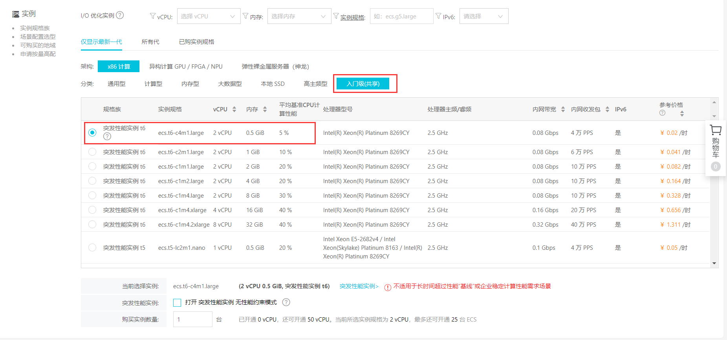727x340 pixels.
Task: Select radio for ecs.t6-c1m4.large
Action: pos(92,195)
